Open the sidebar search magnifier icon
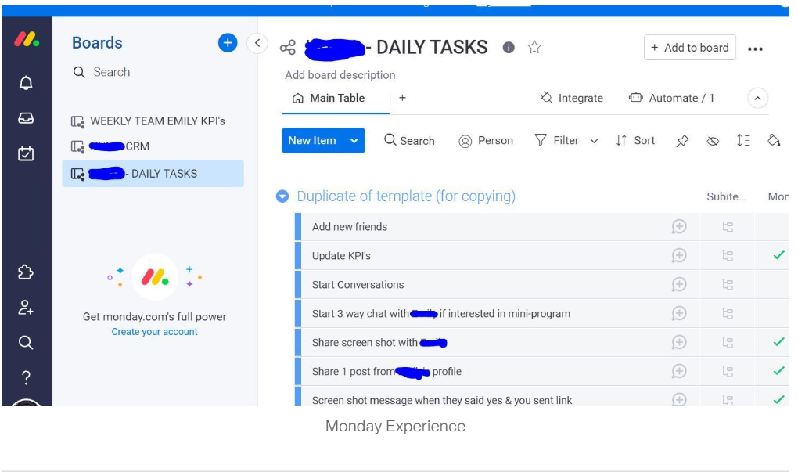 [26, 343]
